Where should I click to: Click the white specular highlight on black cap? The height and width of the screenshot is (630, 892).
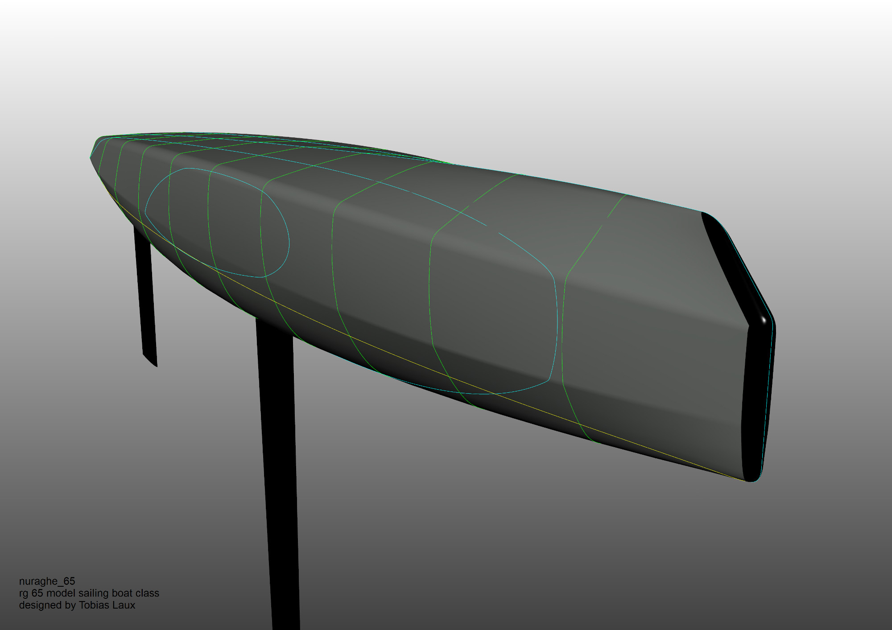pyautogui.click(x=763, y=319)
